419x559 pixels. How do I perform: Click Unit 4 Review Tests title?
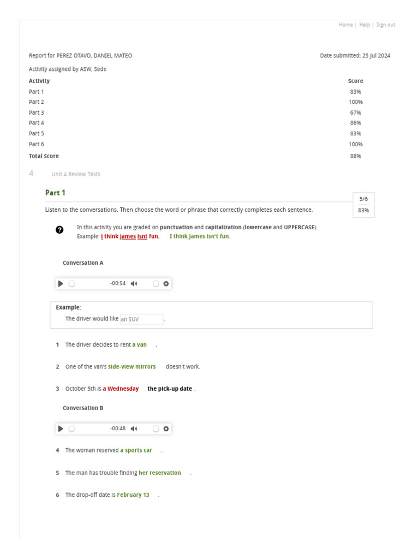[76, 174]
